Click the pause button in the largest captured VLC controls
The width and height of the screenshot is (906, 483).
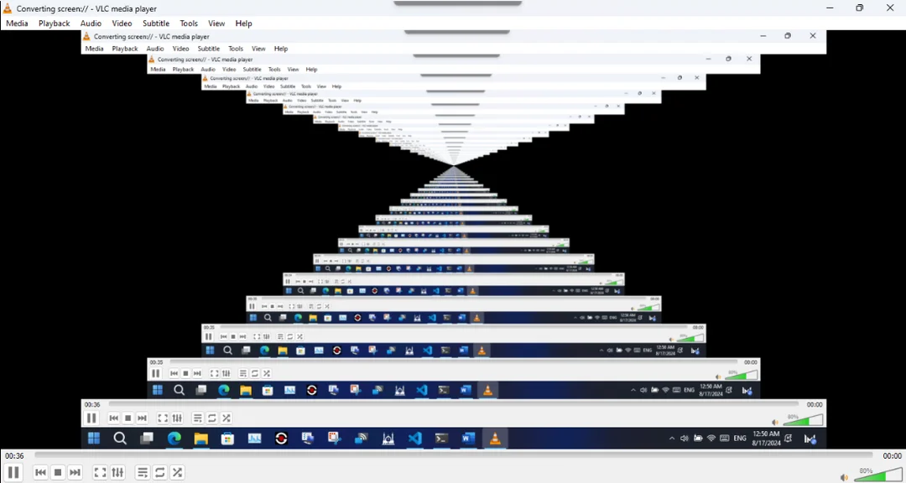91,418
